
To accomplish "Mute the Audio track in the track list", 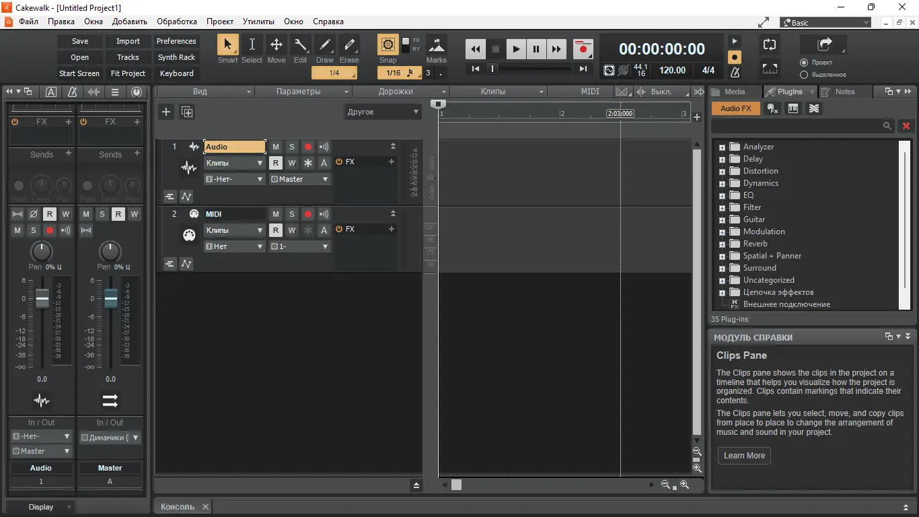I will click(x=276, y=147).
